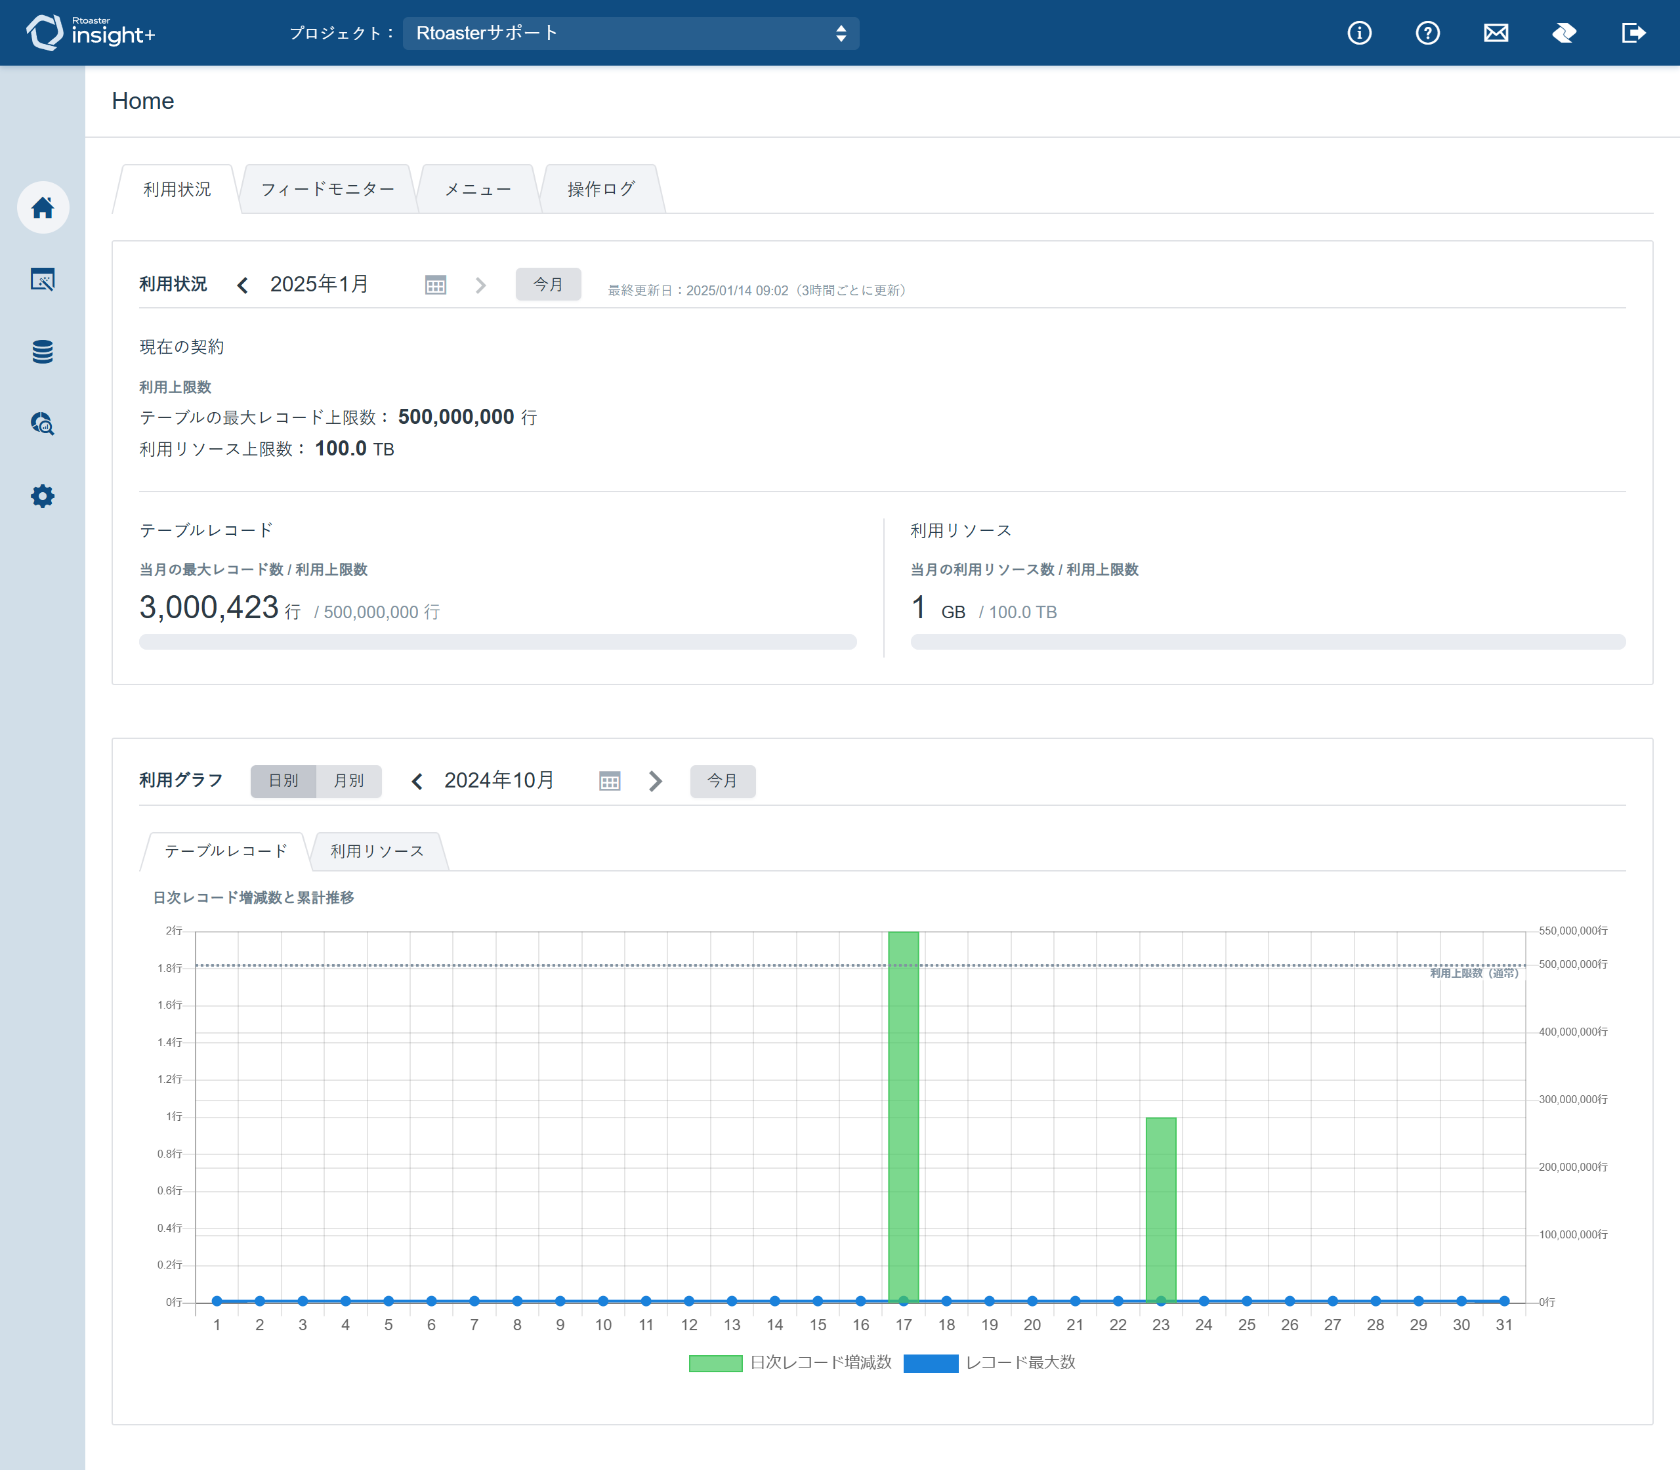
Task: Click the 500,000,000 行 limit value
Action: pos(467,417)
